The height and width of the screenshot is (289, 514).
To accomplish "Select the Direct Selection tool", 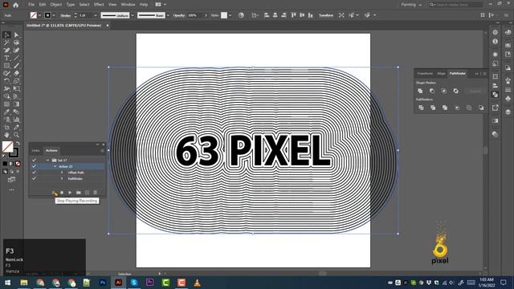I will click(x=16, y=35).
